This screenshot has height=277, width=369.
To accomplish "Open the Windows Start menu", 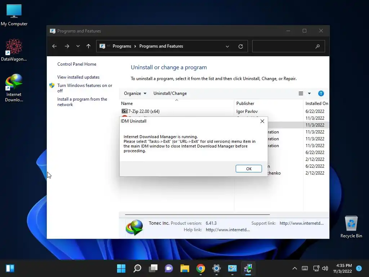I will 121,268.
